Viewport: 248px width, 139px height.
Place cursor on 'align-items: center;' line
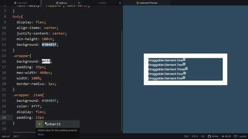[x=38, y=28]
